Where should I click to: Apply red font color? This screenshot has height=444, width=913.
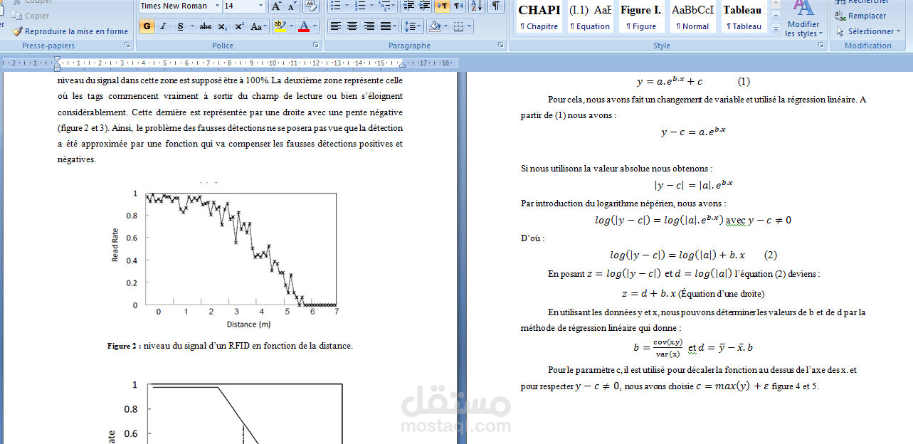[304, 26]
